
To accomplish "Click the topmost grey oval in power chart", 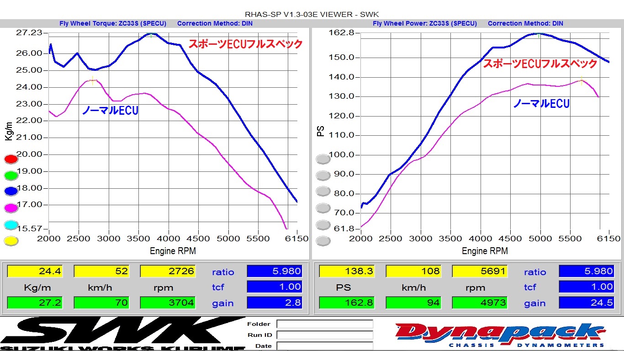I will point(323,159).
